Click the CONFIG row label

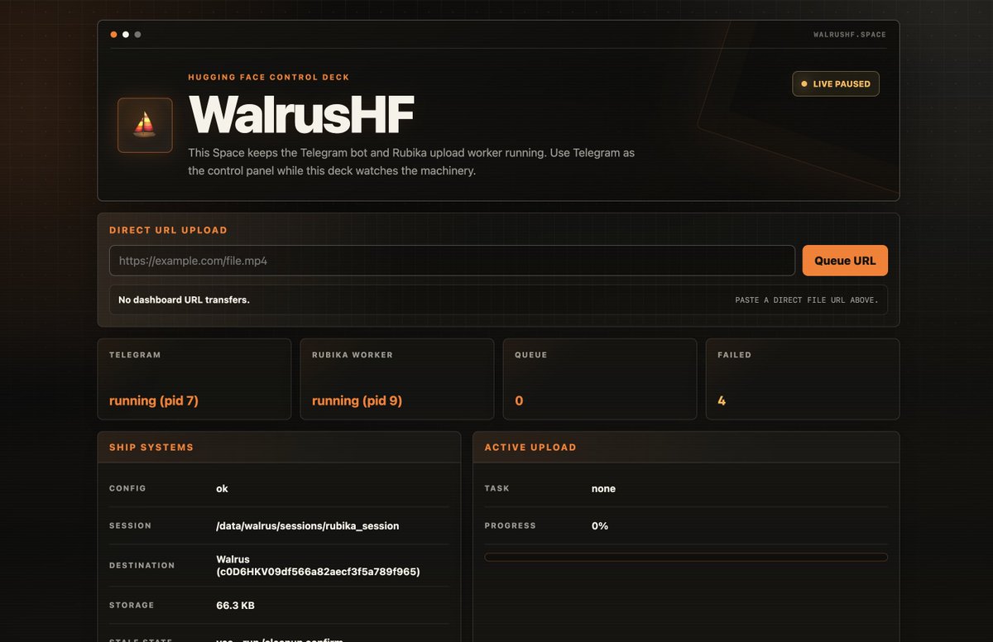[x=127, y=488]
